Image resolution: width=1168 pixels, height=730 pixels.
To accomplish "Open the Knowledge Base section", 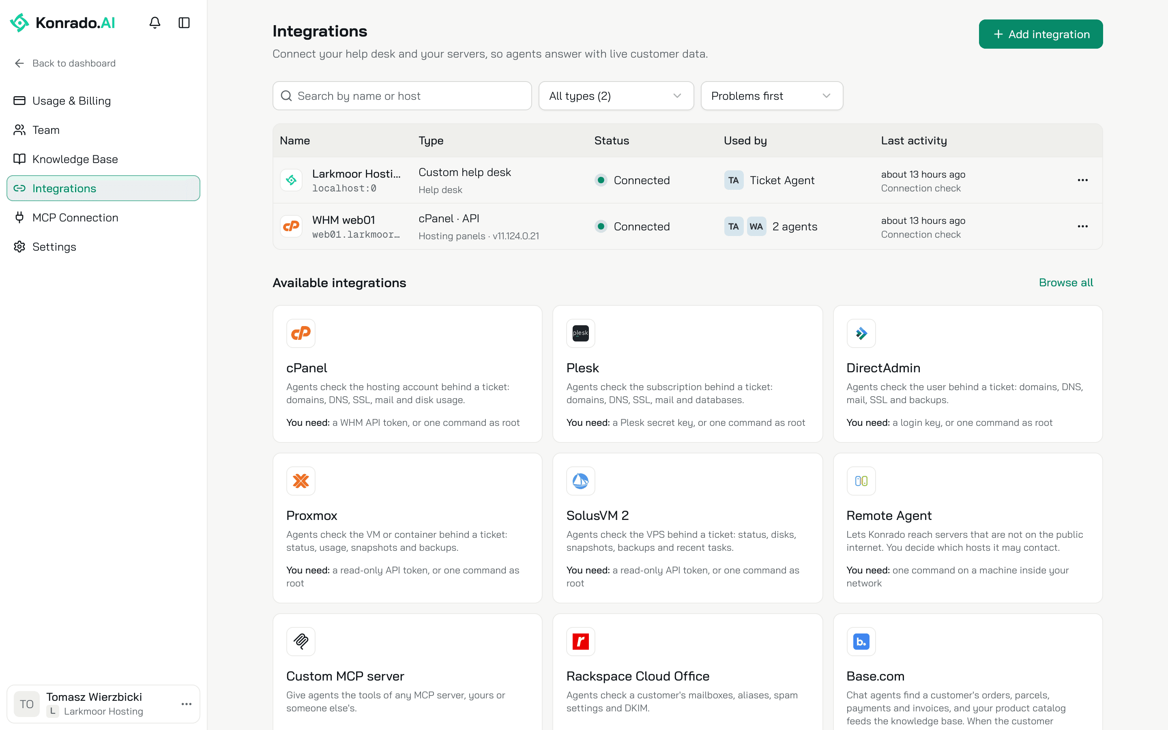I will 103,159.
